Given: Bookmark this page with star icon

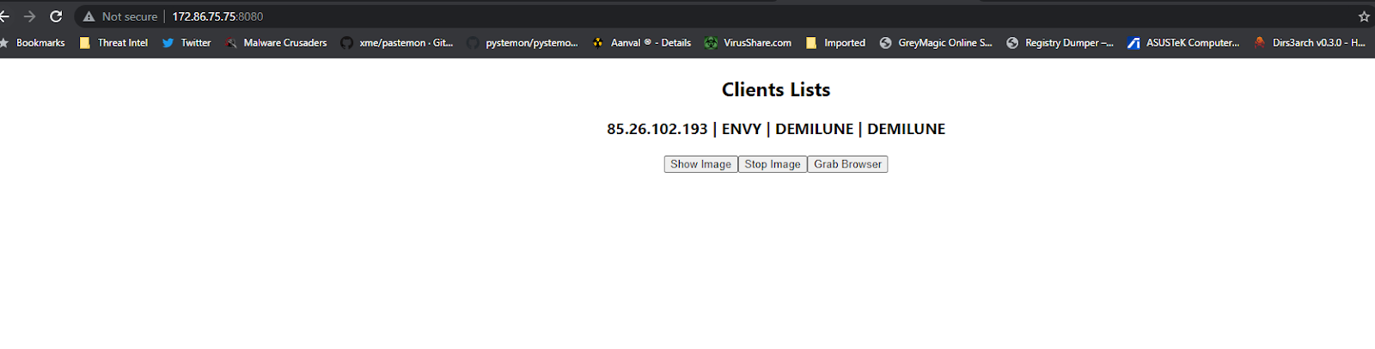Looking at the screenshot, I should point(1364,16).
